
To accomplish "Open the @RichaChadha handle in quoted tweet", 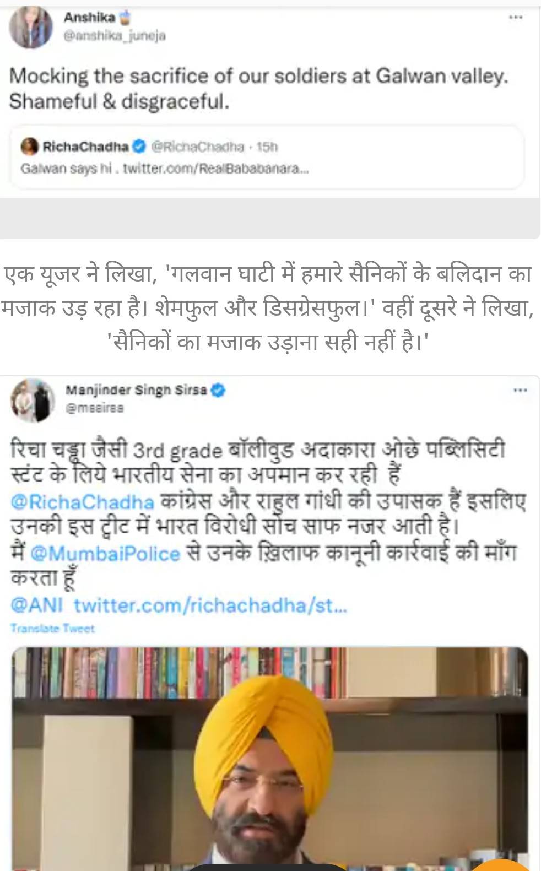I will (x=197, y=147).
